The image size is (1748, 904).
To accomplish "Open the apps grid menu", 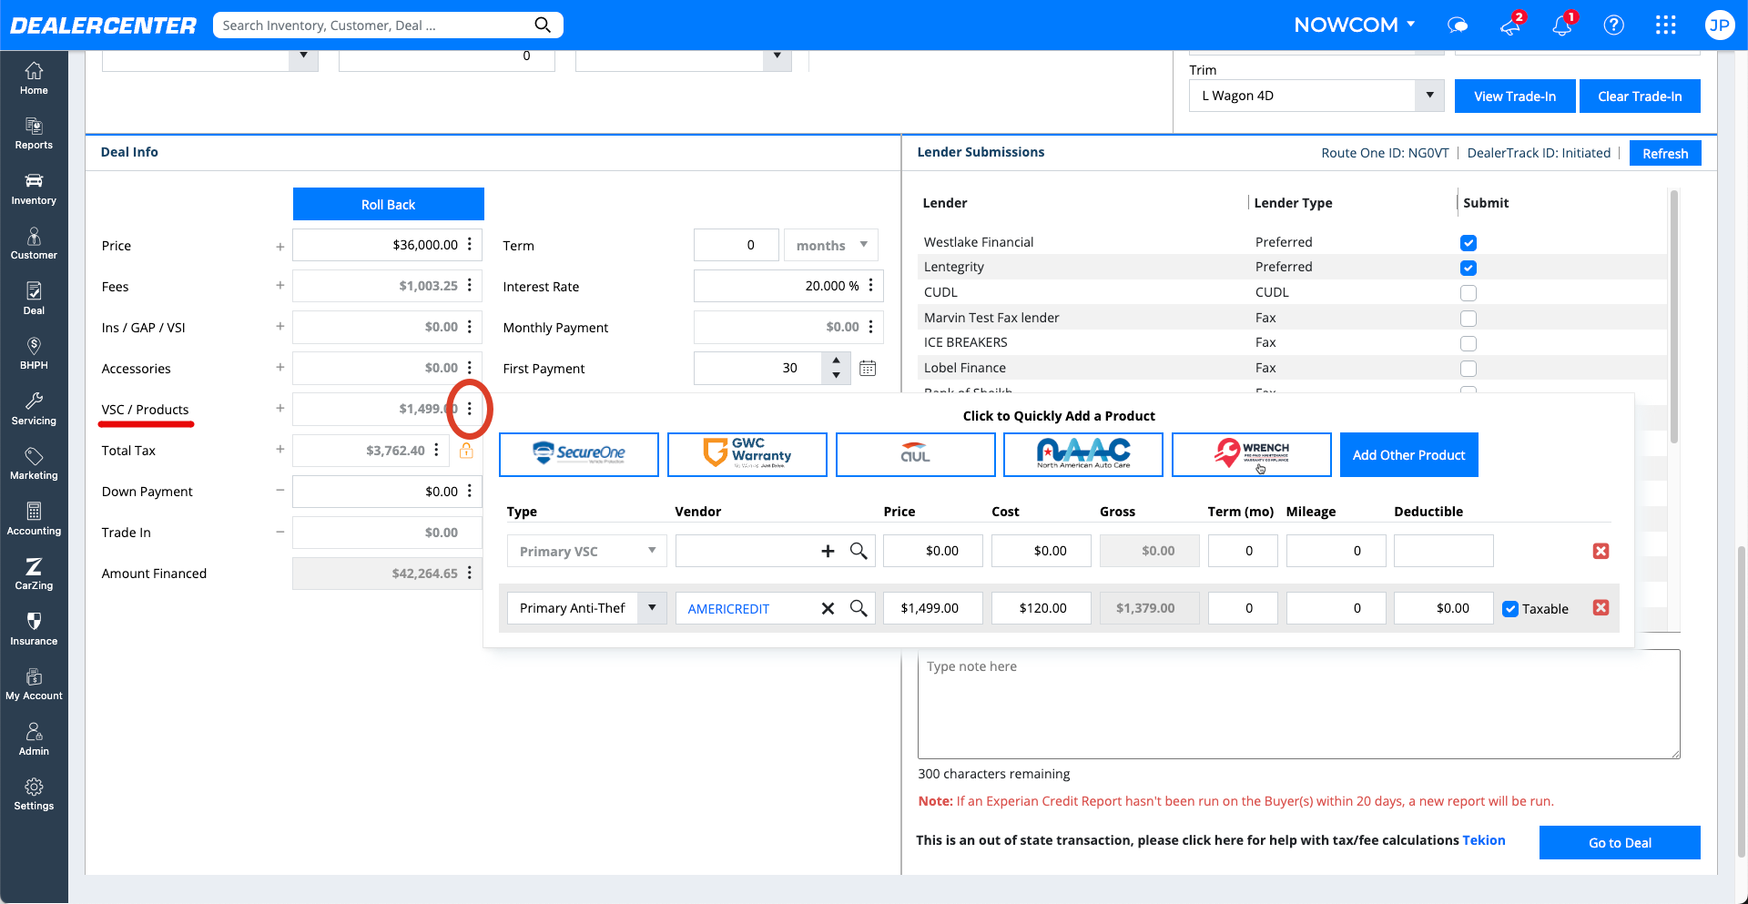I will 1666,25.
